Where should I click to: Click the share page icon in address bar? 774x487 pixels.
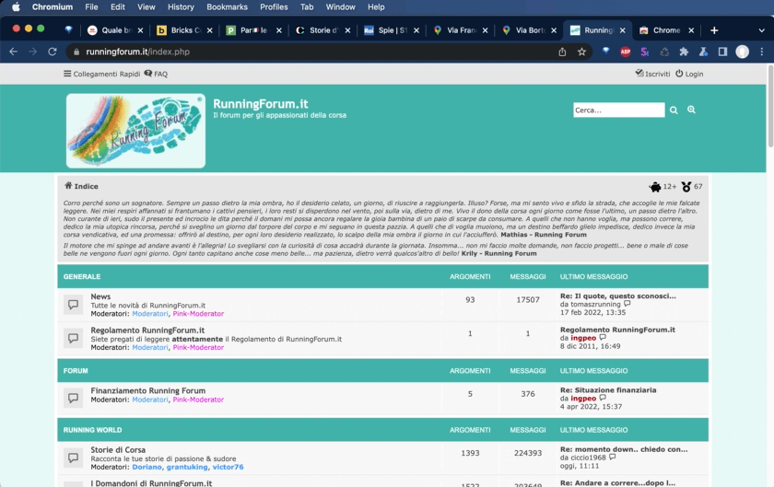pos(562,52)
